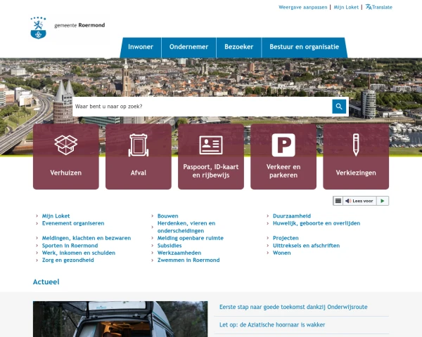Click the Lees voor speaker button
This screenshot has width=422, height=337.
[360, 201]
